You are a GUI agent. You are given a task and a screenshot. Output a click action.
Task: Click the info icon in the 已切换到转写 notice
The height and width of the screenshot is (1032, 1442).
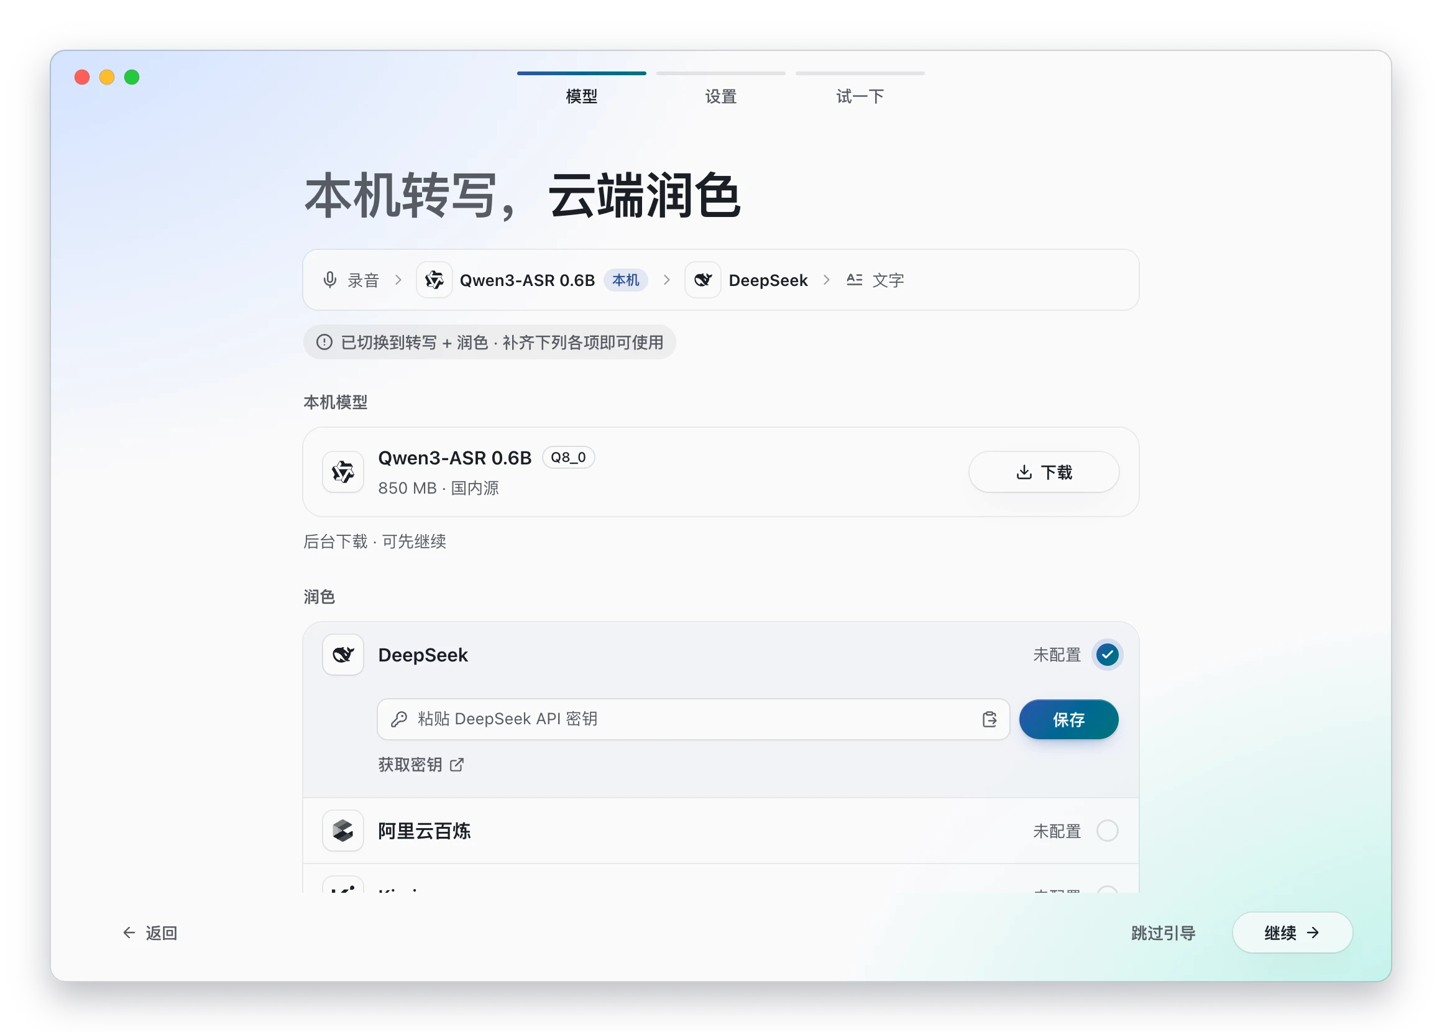324,343
